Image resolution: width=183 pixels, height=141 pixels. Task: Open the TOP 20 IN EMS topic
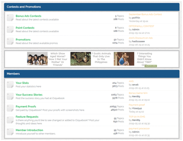[137, 117]
